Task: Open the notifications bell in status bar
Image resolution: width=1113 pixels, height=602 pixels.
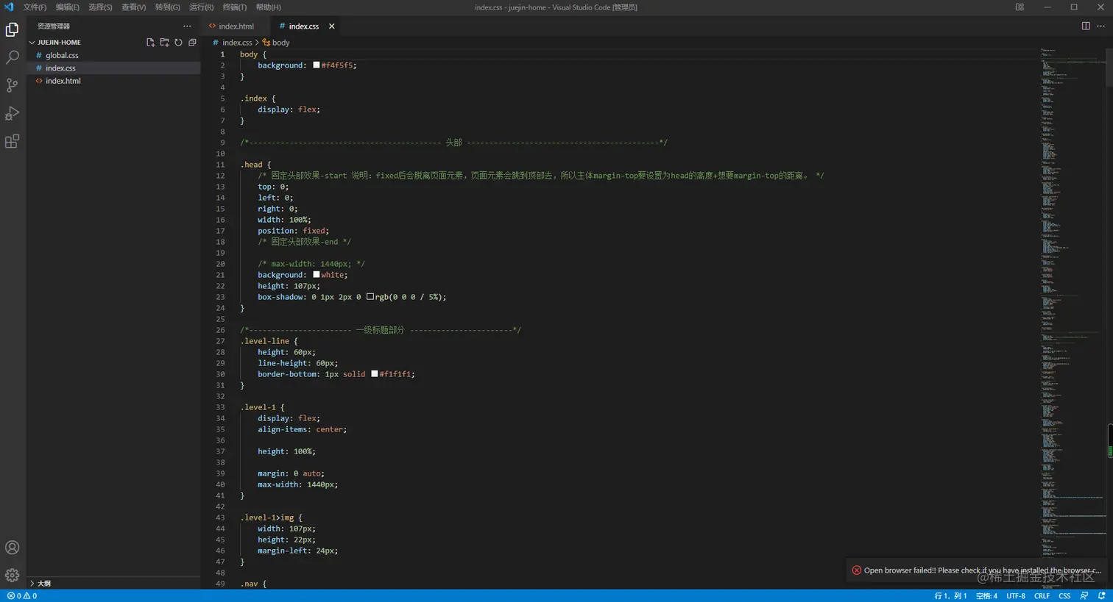Action: [1101, 596]
